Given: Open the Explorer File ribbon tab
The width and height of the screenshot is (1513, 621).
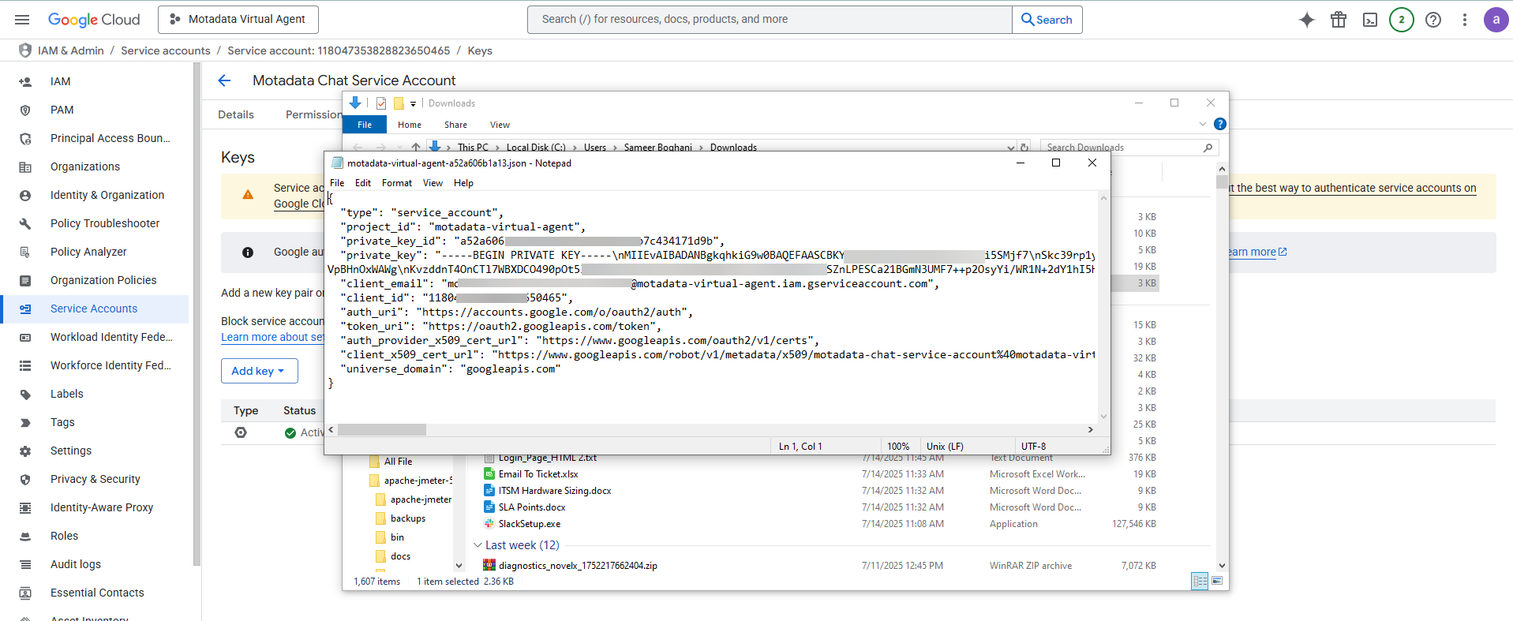Looking at the screenshot, I should click(365, 125).
